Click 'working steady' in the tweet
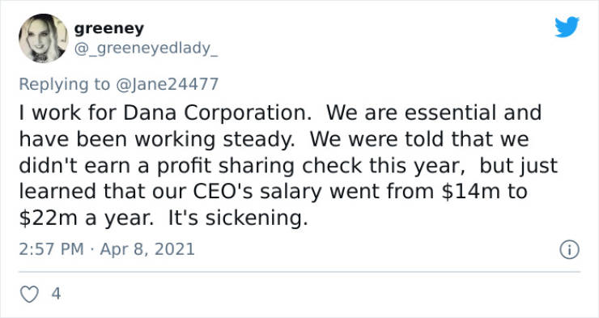The width and height of the screenshot is (599, 318). 213,140
